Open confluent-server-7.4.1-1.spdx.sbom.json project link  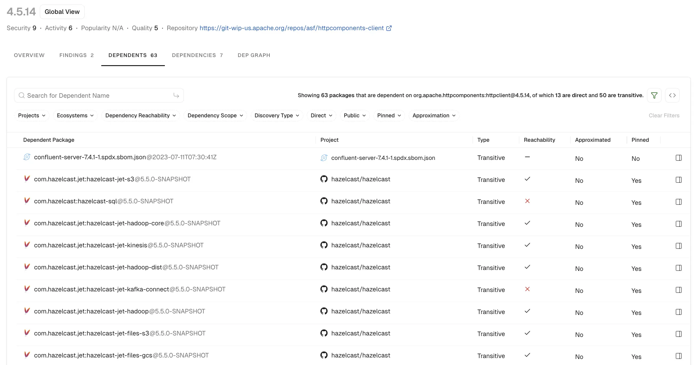pyautogui.click(x=383, y=158)
